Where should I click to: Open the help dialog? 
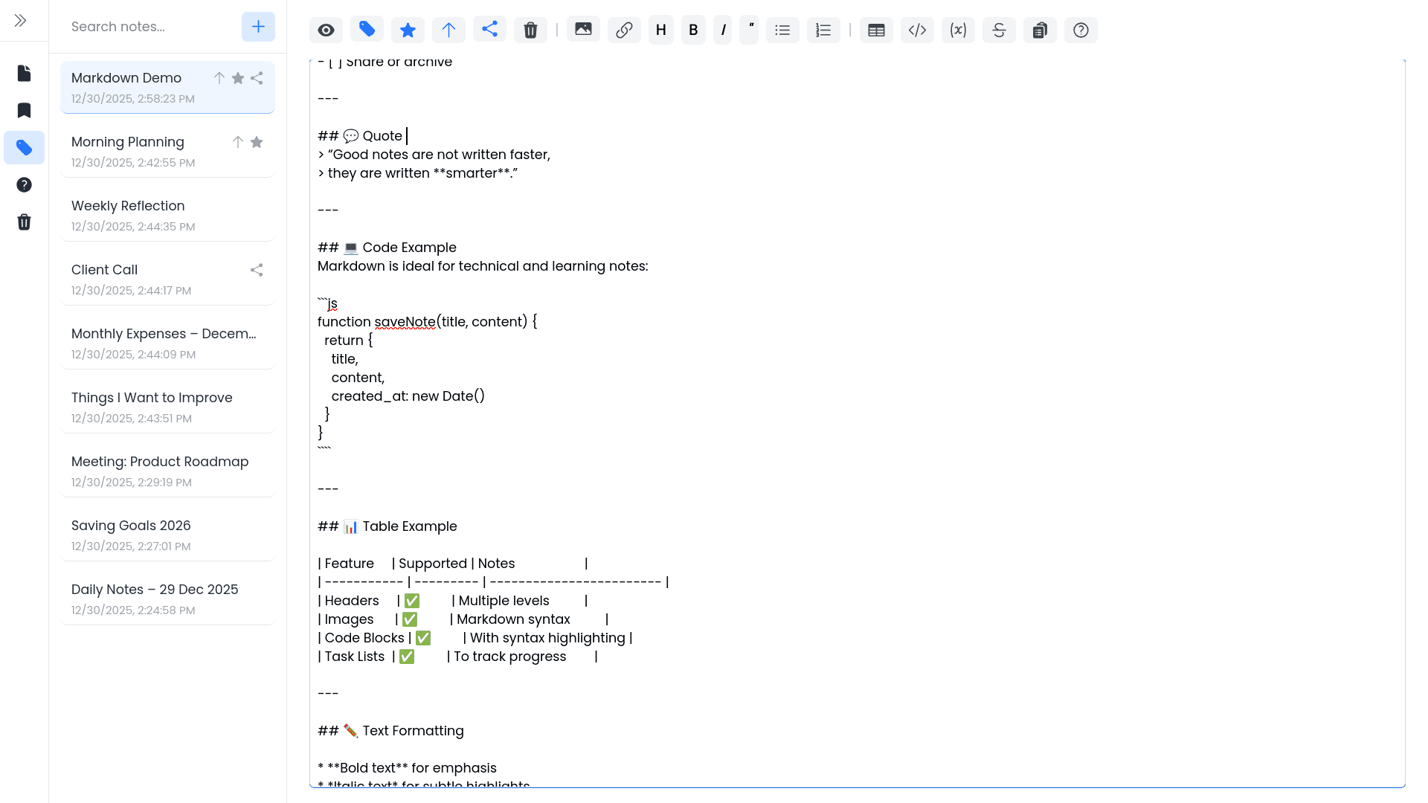(1081, 30)
